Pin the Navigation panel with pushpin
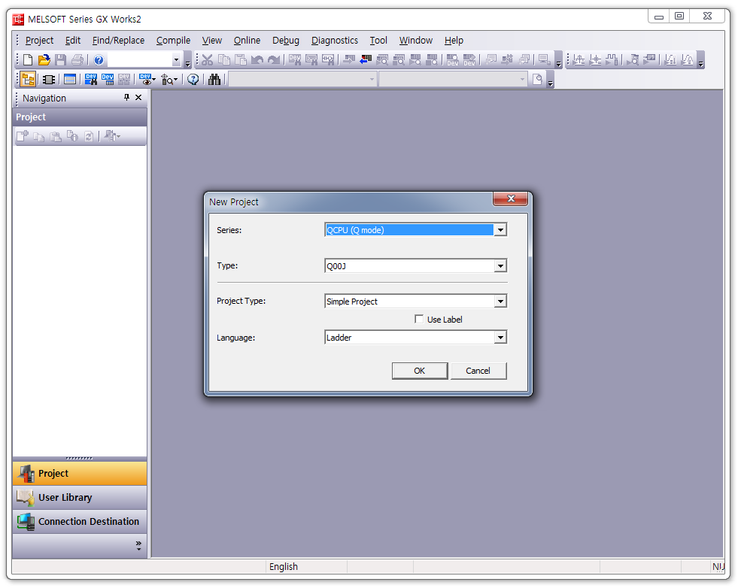The height and width of the screenshot is (588, 738). click(x=126, y=97)
